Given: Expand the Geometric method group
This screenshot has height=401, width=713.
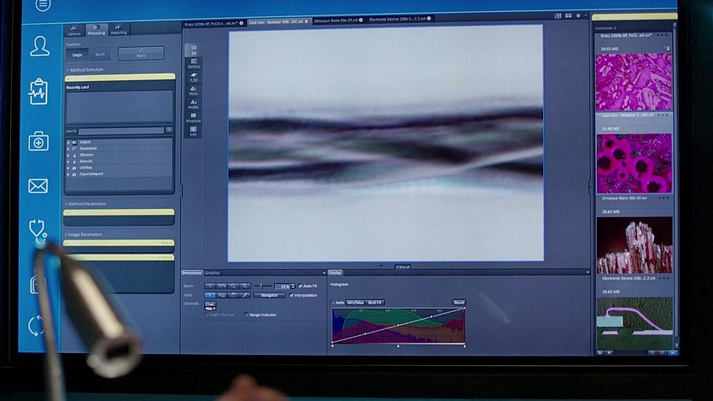Looking at the screenshot, I should 69,149.
